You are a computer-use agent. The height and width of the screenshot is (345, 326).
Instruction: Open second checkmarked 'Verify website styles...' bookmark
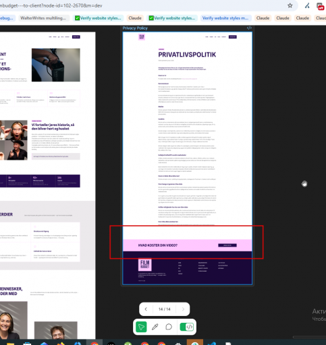[172, 18]
